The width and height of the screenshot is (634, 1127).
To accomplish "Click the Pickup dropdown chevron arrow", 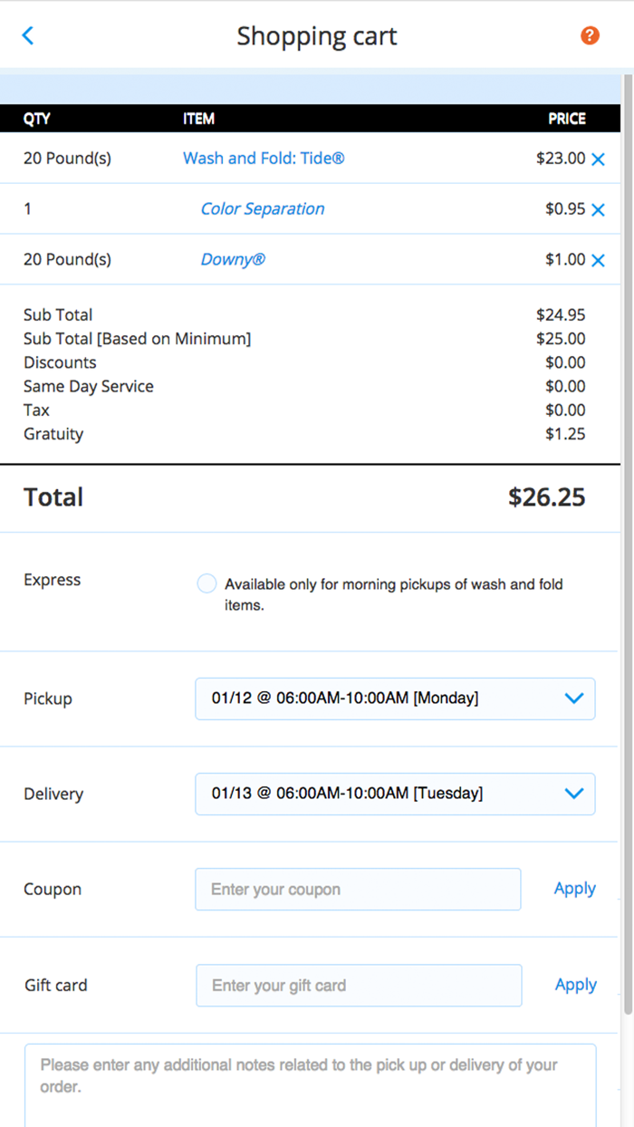I will (573, 698).
